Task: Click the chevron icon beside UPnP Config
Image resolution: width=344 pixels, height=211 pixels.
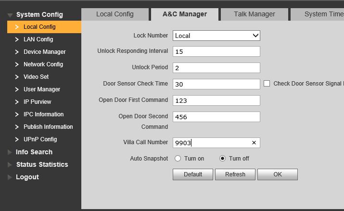Action: point(17,139)
